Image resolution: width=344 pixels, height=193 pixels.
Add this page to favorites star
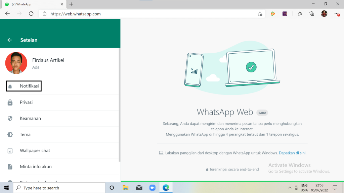click(260, 14)
